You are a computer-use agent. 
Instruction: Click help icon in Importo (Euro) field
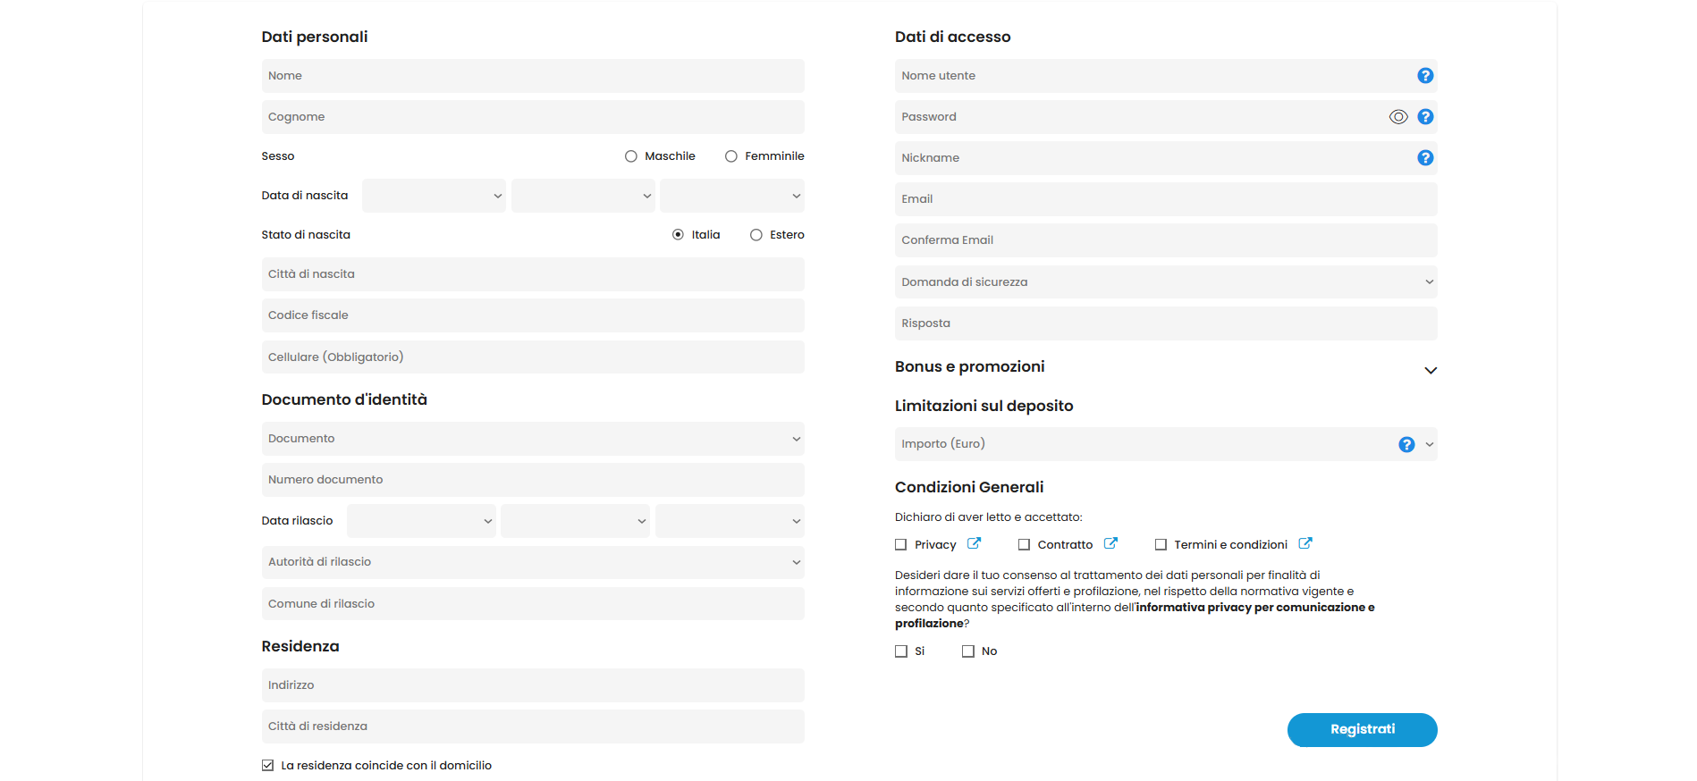(1406, 444)
